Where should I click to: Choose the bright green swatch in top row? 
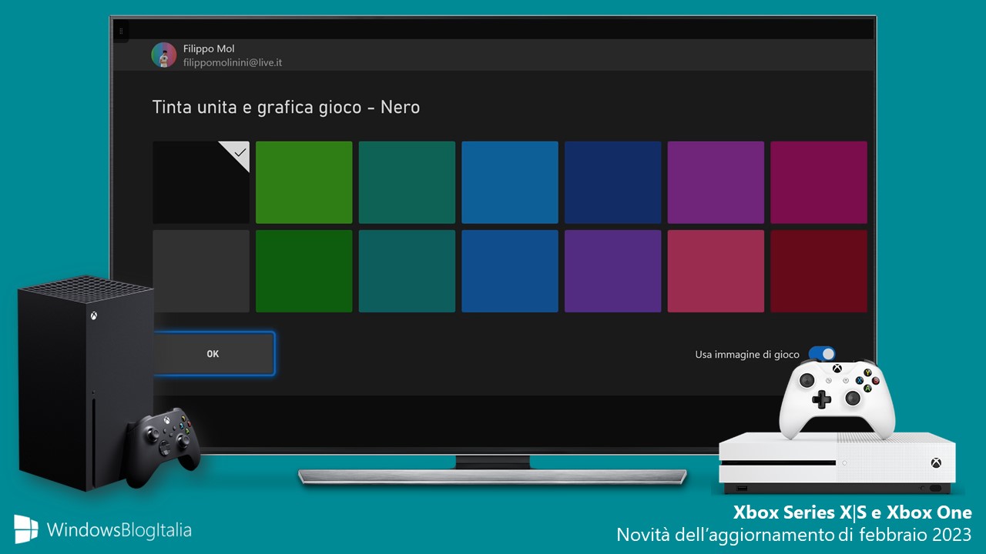(x=304, y=182)
